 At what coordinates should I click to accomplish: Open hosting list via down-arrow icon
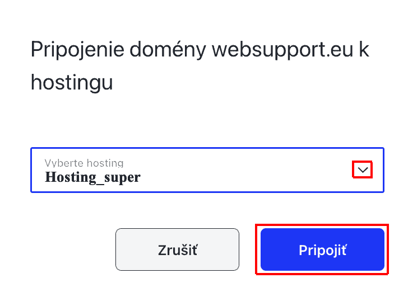pos(363,170)
